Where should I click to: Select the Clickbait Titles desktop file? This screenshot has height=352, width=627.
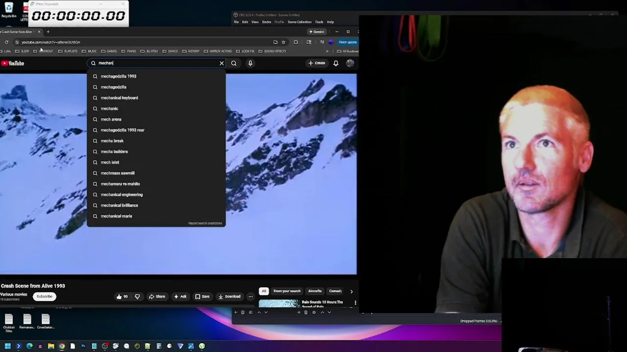pos(9,323)
